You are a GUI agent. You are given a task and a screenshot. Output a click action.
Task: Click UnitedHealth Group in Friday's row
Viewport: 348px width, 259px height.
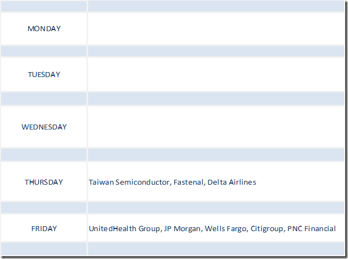[125, 228]
